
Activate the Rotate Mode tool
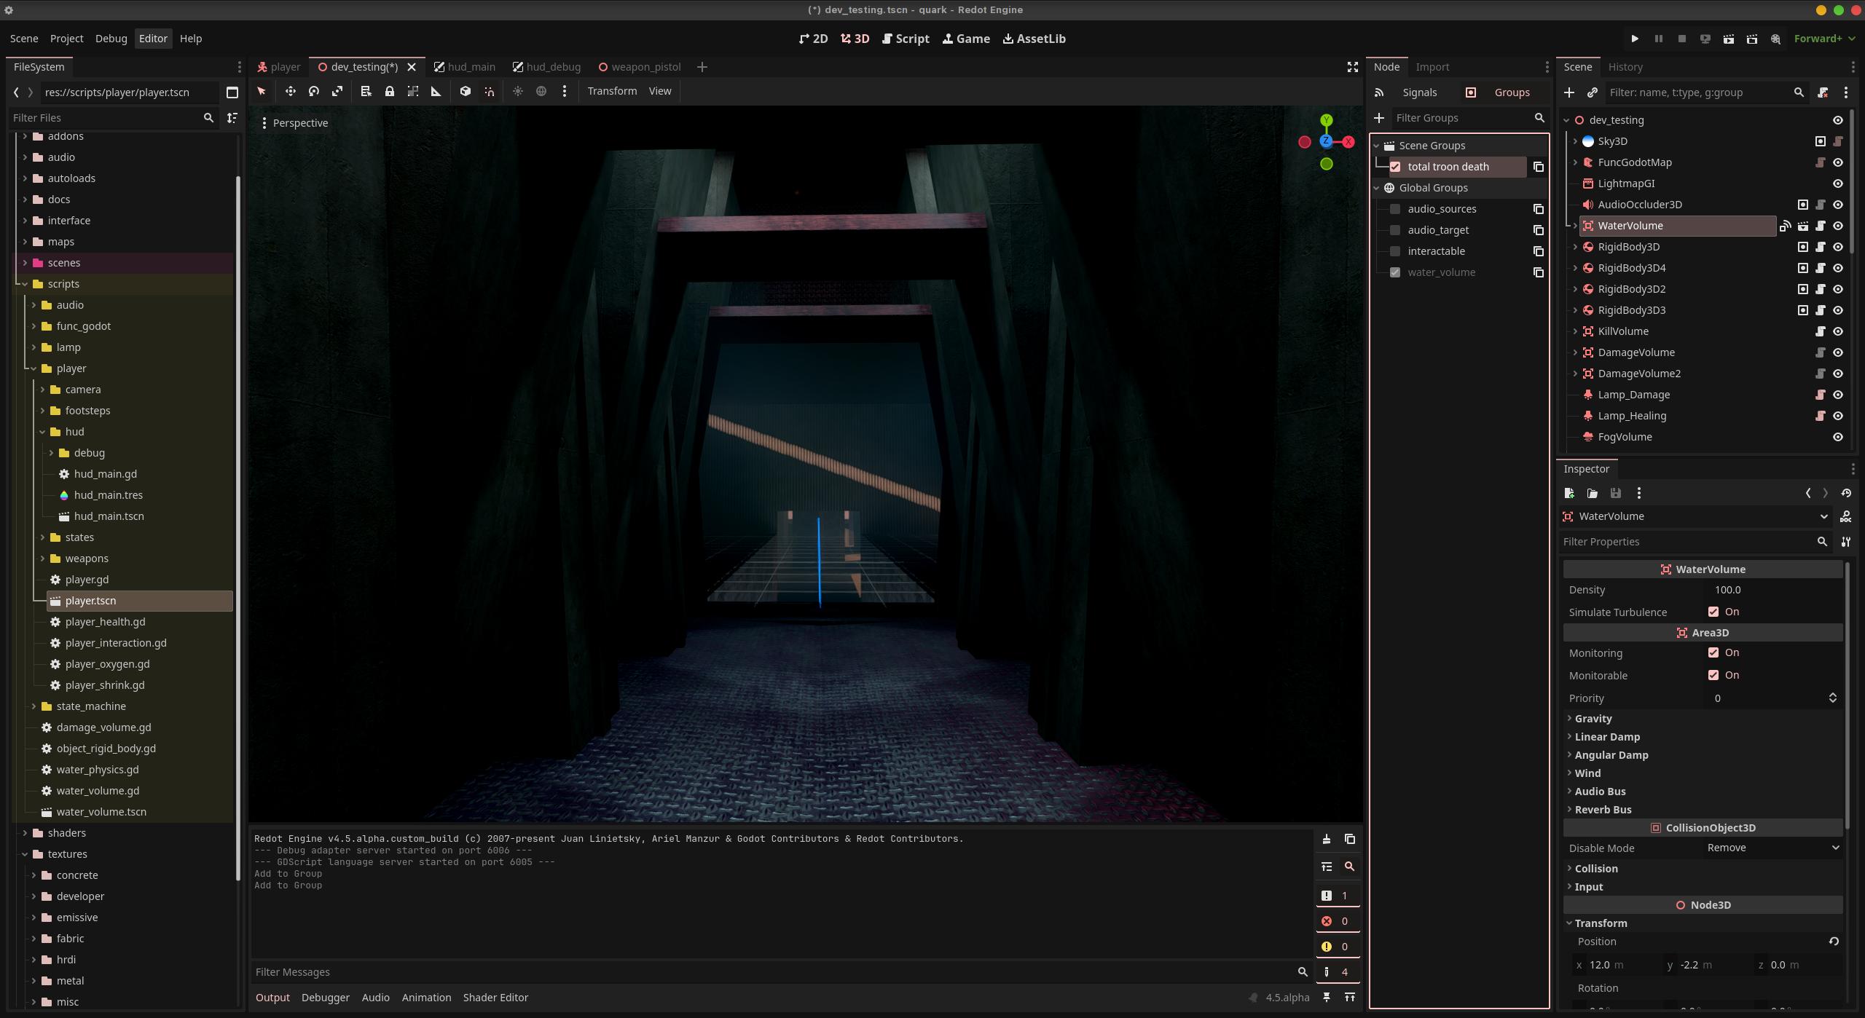[314, 91]
